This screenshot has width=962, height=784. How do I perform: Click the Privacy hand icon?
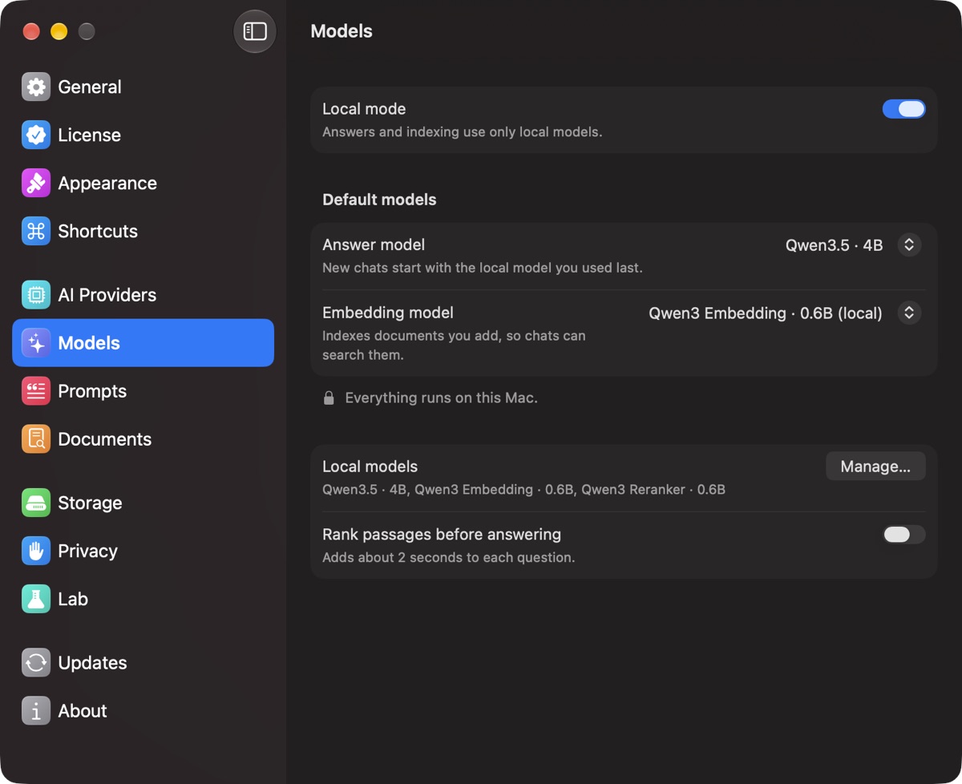pyautogui.click(x=36, y=552)
